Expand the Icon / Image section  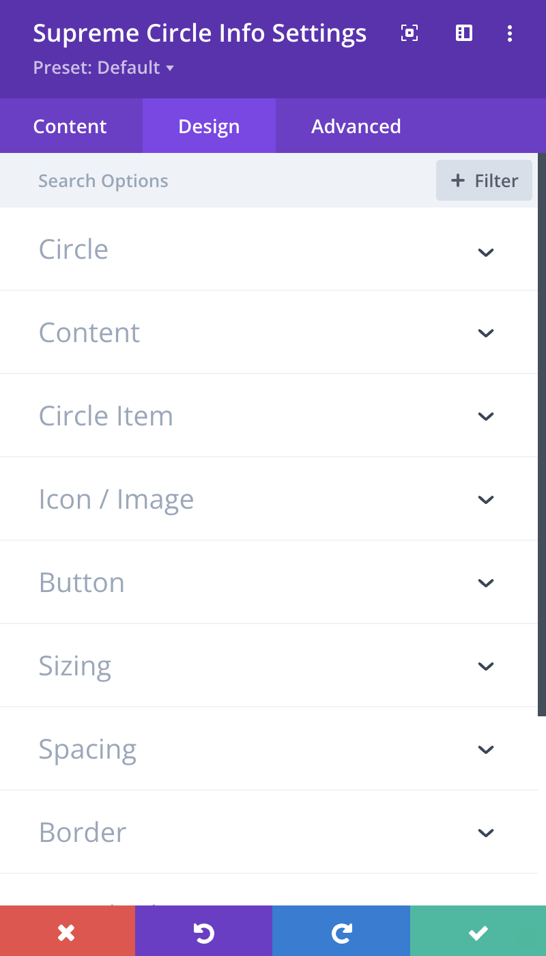coord(269,499)
